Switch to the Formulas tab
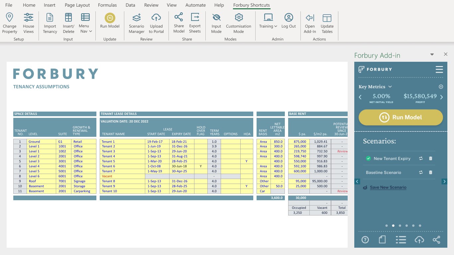The image size is (454, 255). point(107,5)
